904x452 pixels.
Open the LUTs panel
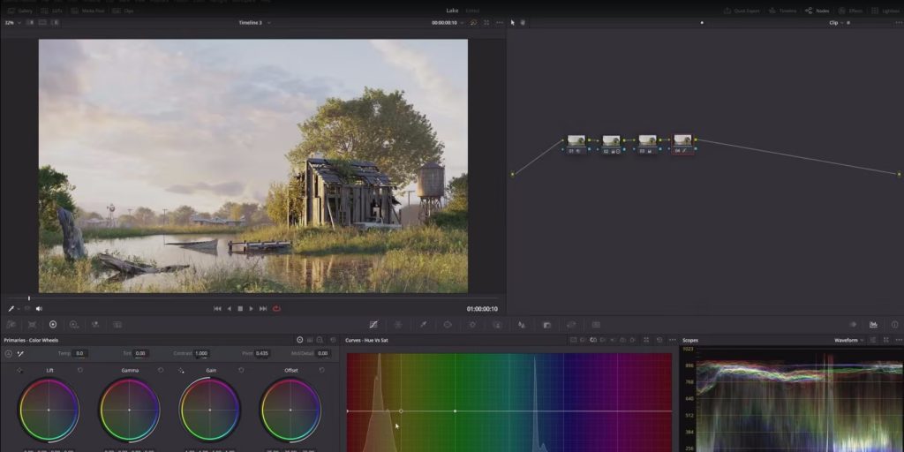coord(52,11)
